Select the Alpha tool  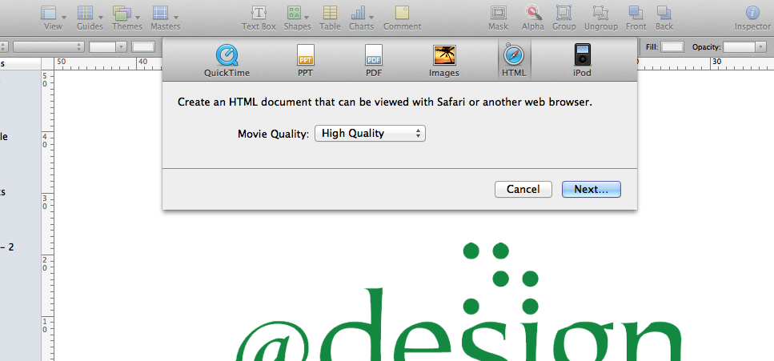[x=532, y=18]
